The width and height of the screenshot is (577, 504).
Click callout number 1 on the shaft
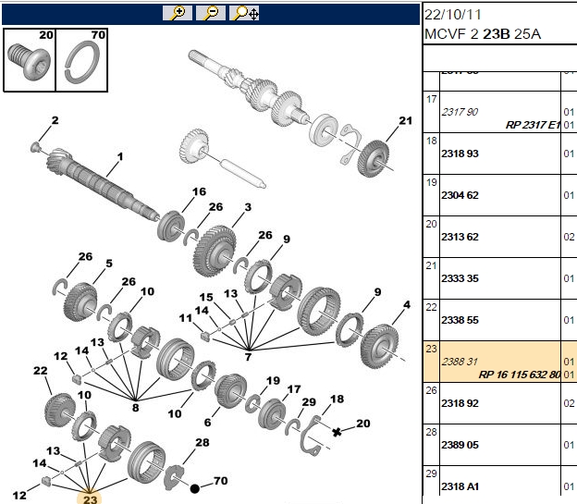pos(120,156)
